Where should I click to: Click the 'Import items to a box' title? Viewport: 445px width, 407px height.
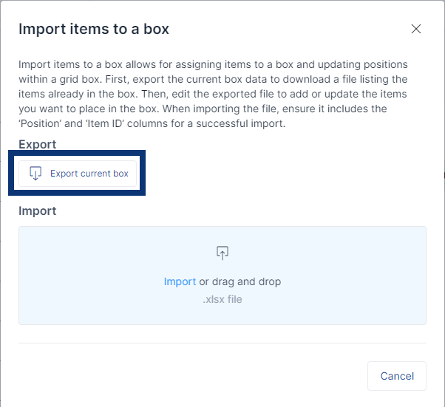(x=94, y=30)
